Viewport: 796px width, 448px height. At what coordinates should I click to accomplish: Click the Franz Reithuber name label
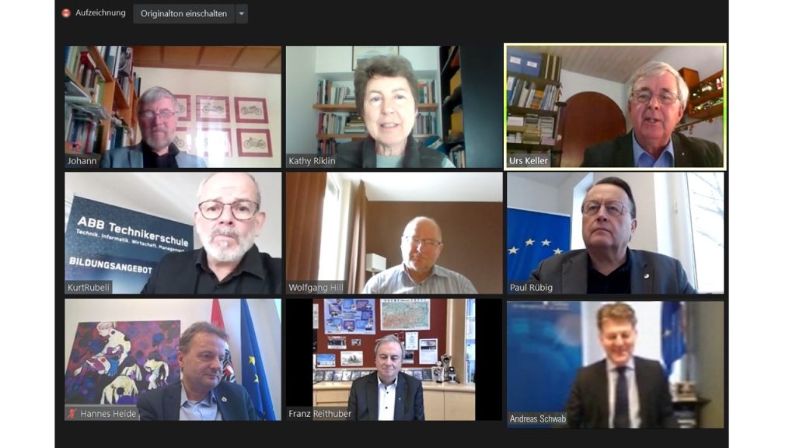click(x=319, y=414)
